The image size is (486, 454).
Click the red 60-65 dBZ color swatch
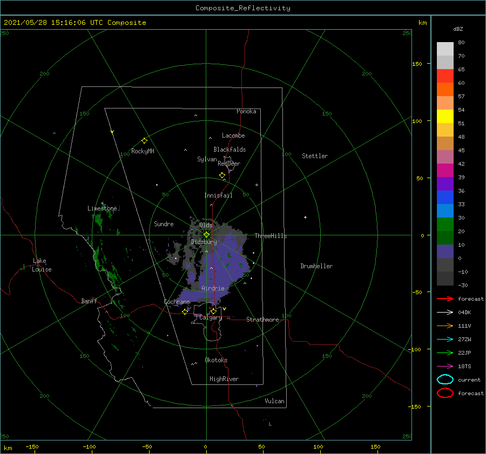tap(445, 76)
